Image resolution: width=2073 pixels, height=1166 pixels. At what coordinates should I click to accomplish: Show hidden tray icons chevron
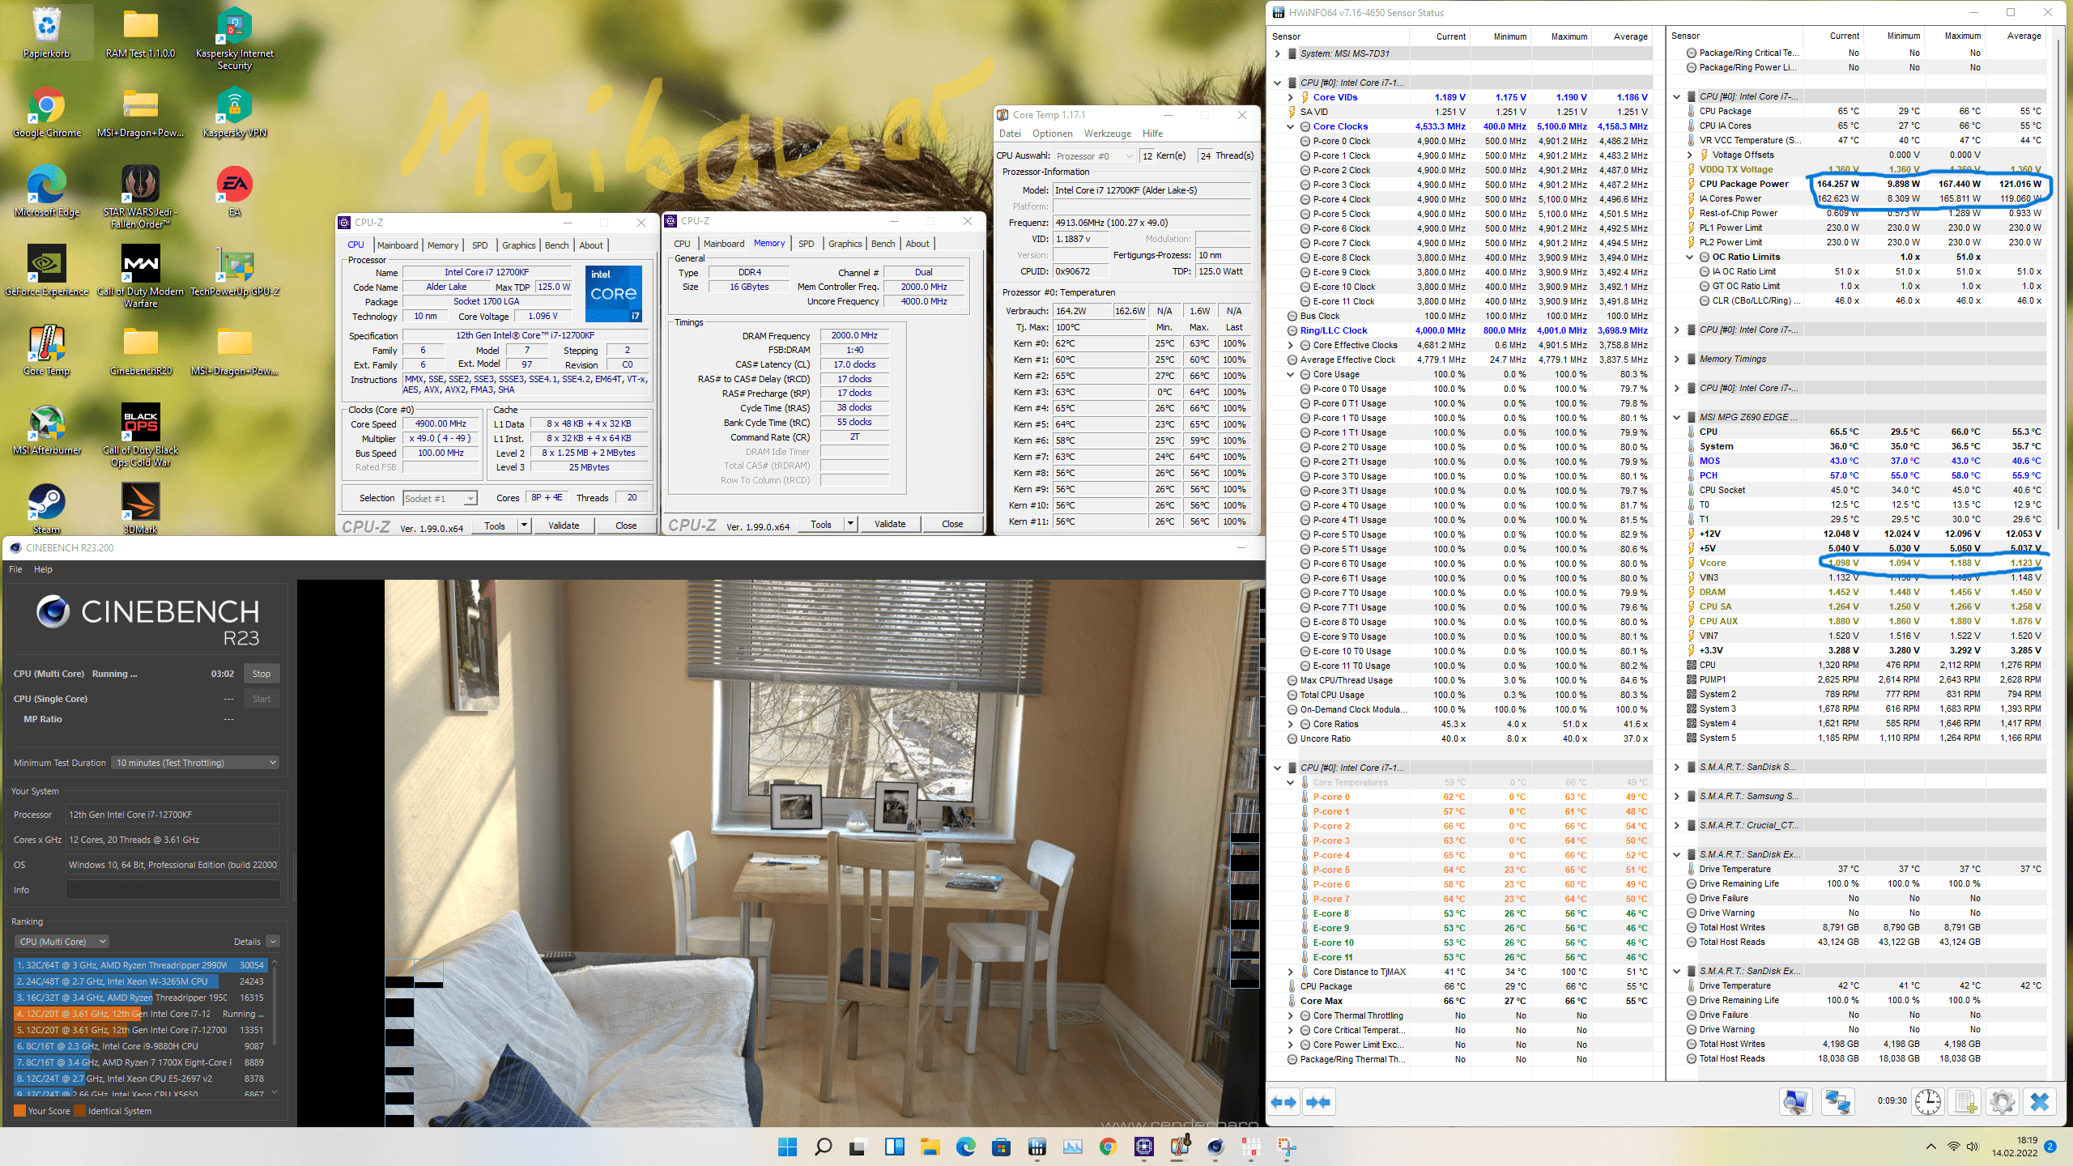pyautogui.click(x=1930, y=1147)
